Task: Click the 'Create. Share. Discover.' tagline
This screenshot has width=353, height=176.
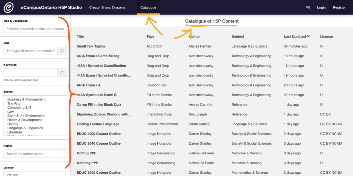Action: [x=108, y=8]
